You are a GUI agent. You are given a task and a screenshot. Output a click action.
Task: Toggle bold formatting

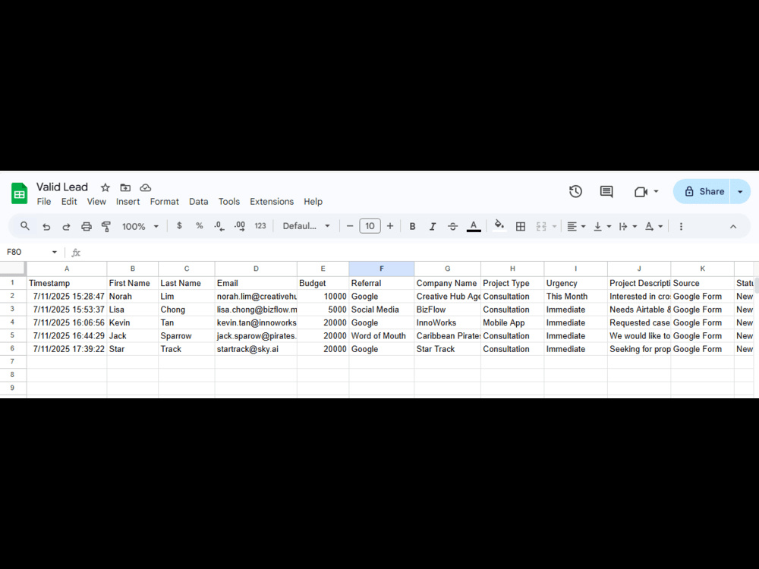coord(412,226)
